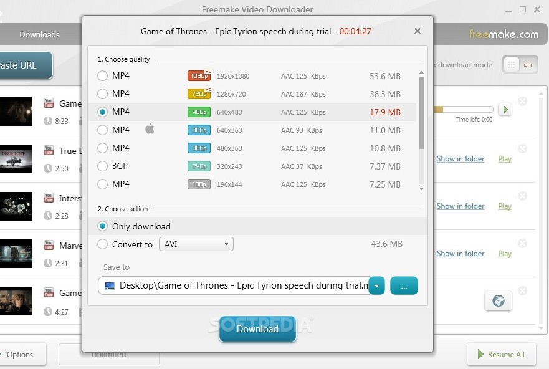Click the Download button
Image resolution: width=549 pixels, height=369 pixels.
pos(257,328)
